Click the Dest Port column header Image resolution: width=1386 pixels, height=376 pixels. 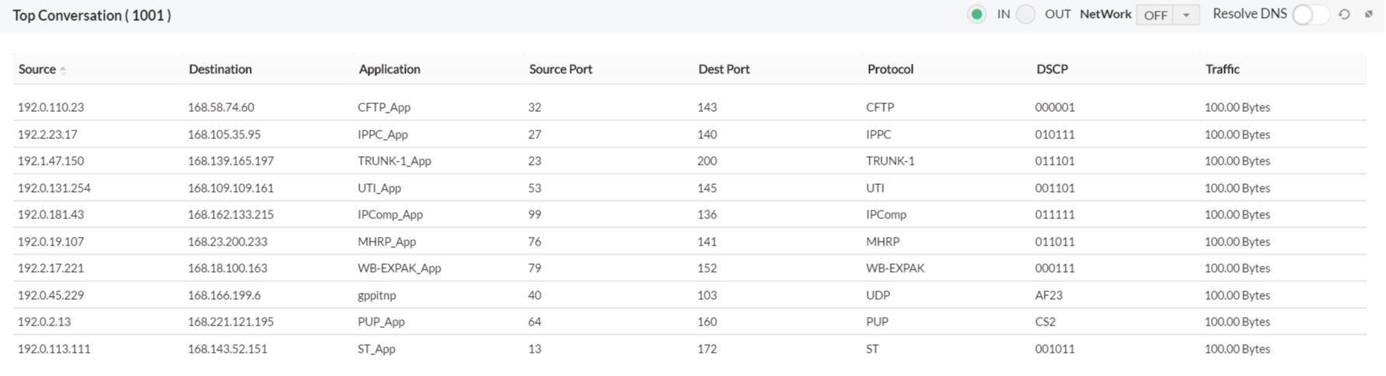coord(724,69)
